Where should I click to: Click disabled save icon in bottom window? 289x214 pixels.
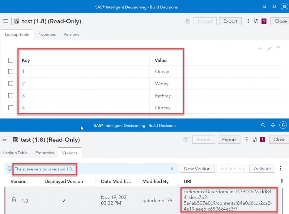(186, 139)
